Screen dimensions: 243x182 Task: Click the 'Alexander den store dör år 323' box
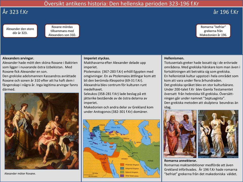(x=20, y=31)
